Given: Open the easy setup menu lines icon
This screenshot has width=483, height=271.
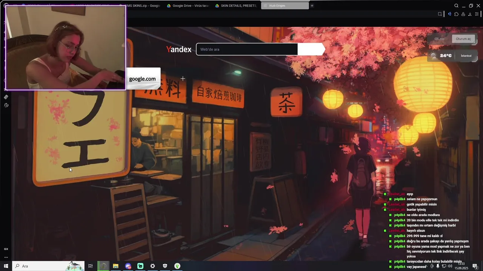Looking at the screenshot, I should pos(477,14).
